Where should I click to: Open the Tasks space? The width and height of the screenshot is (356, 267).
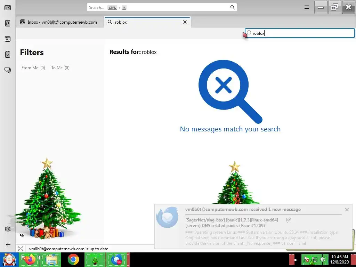click(x=8, y=55)
